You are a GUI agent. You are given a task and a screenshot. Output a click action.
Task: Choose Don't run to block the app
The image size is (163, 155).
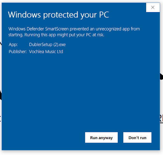click(x=137, y=137)
